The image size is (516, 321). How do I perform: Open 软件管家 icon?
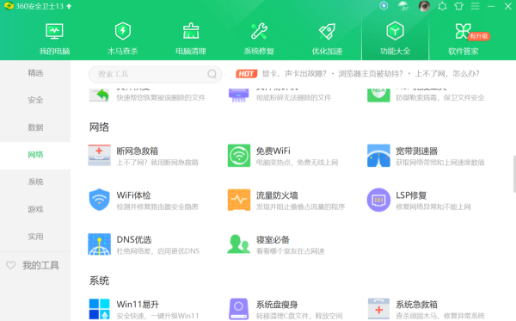click(x=463, y=31)
